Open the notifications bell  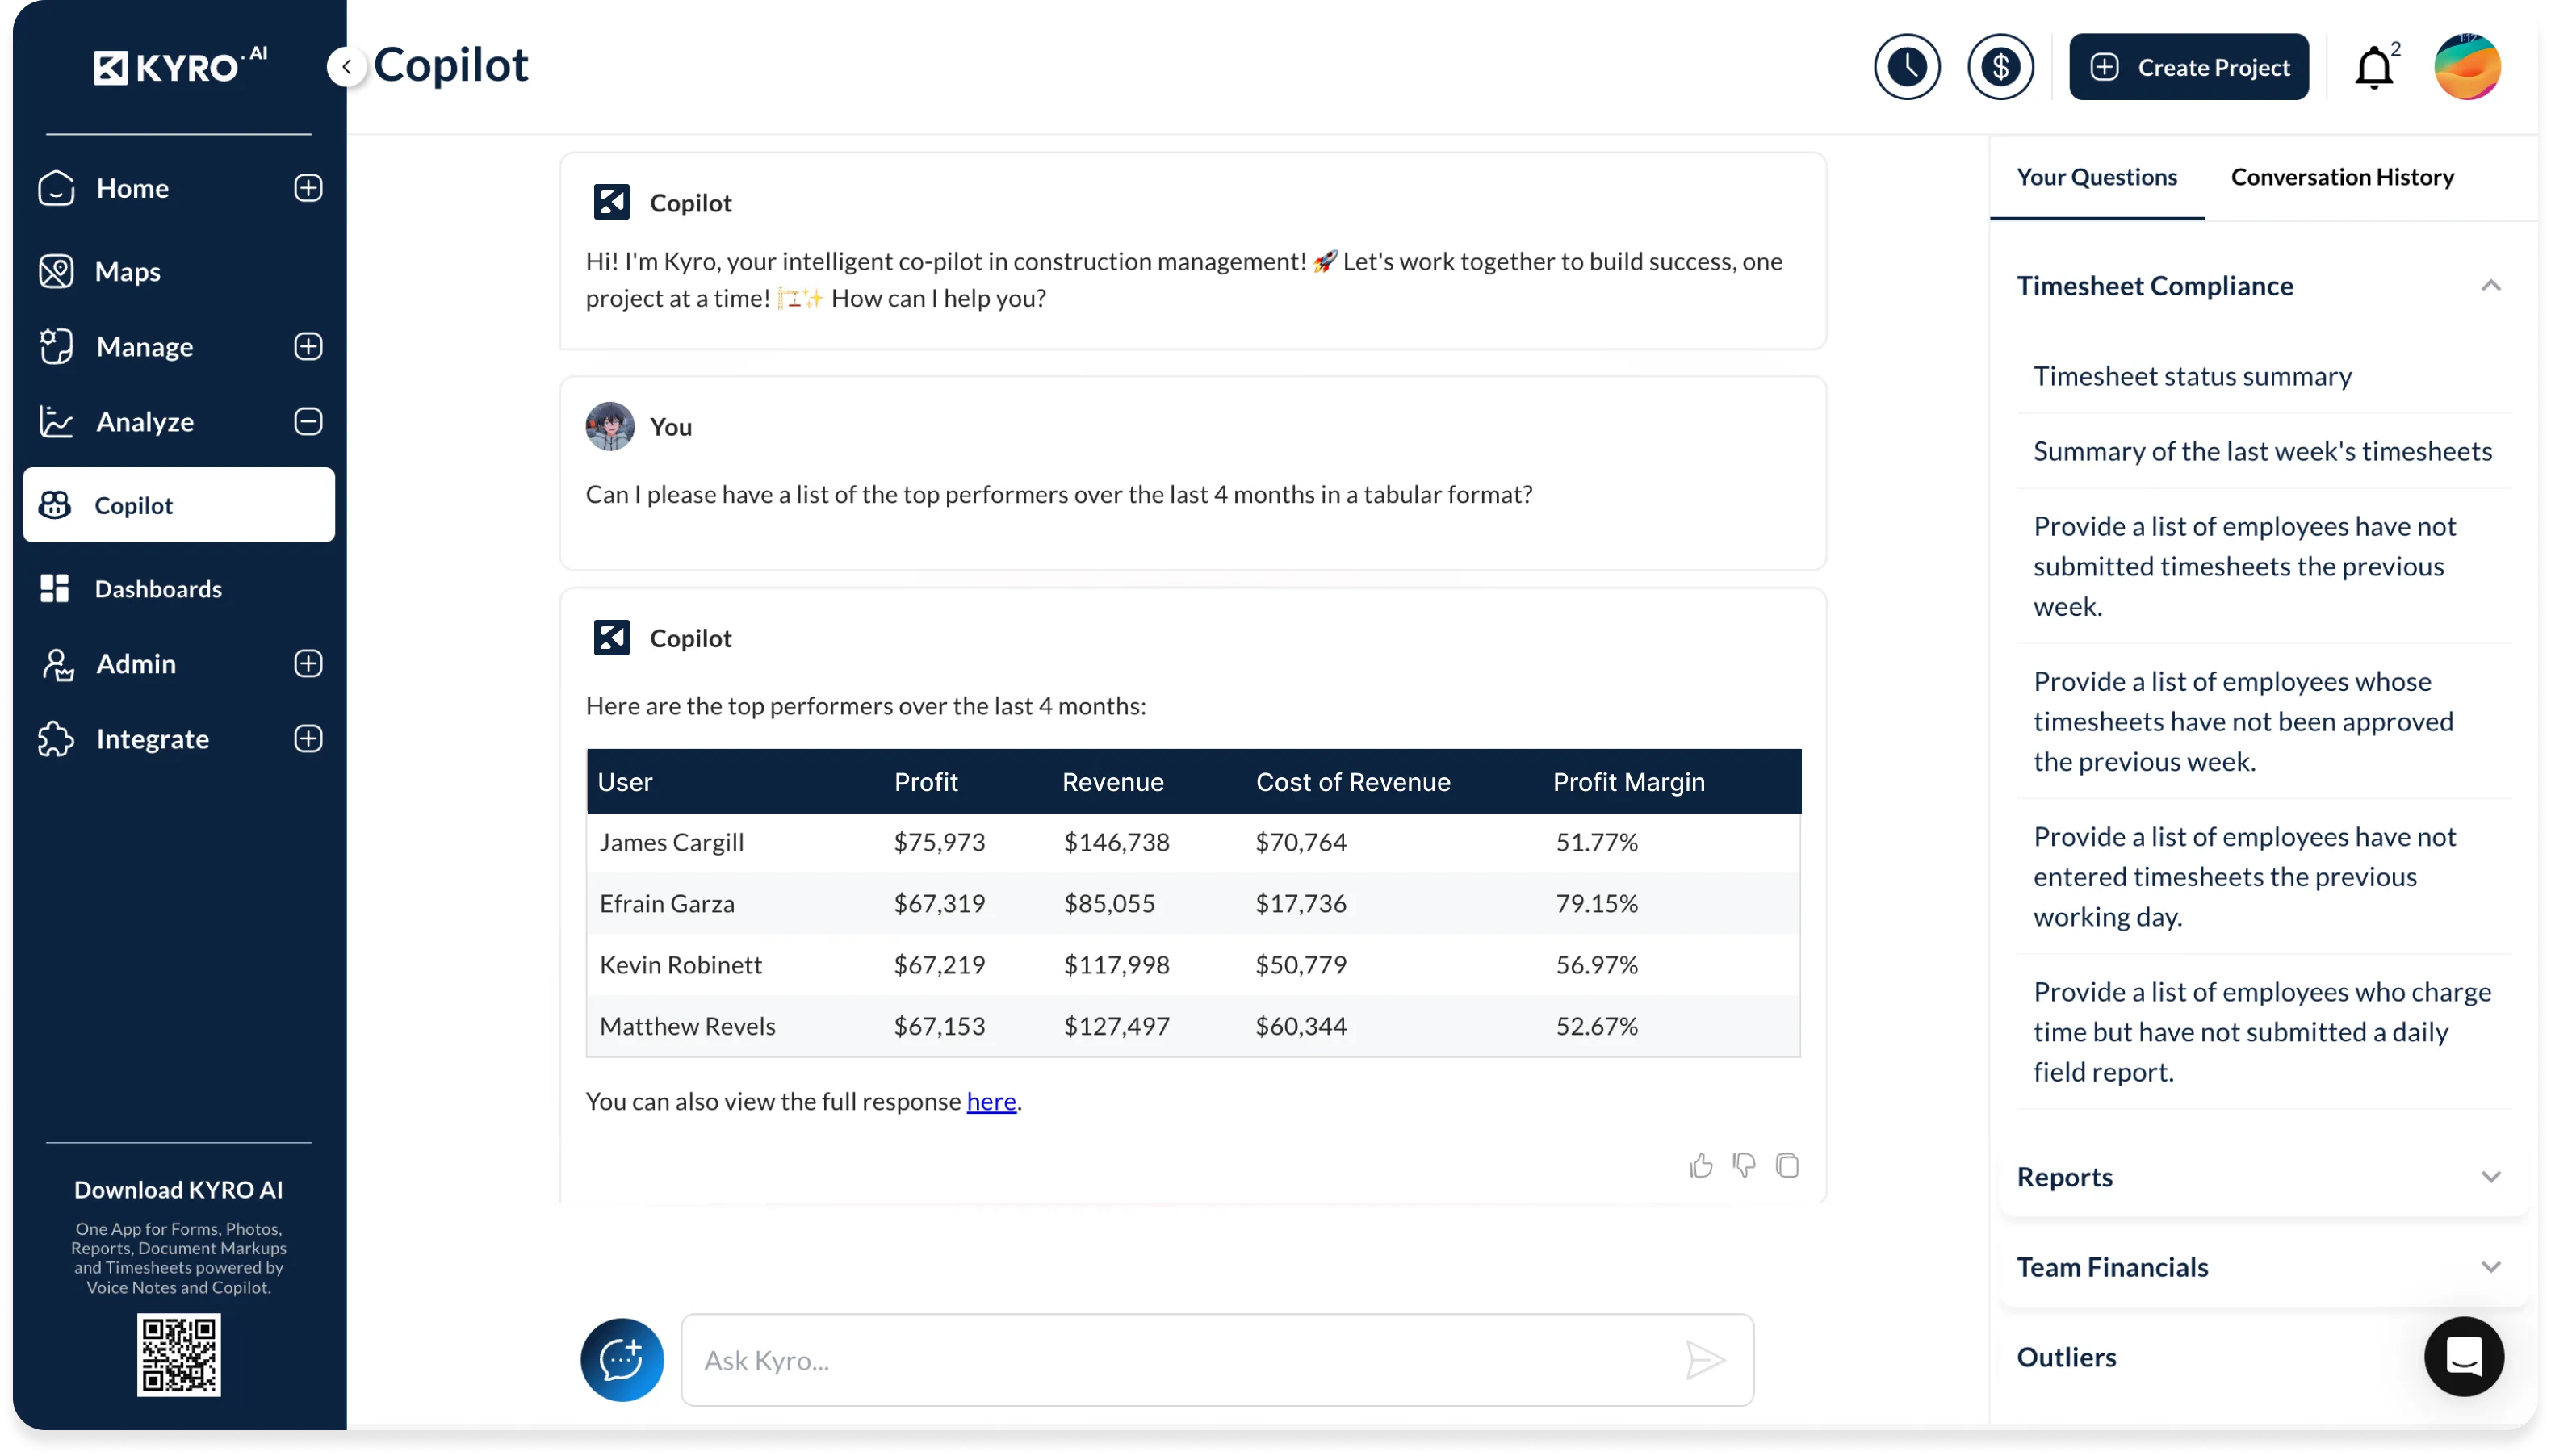[2374, 68]
